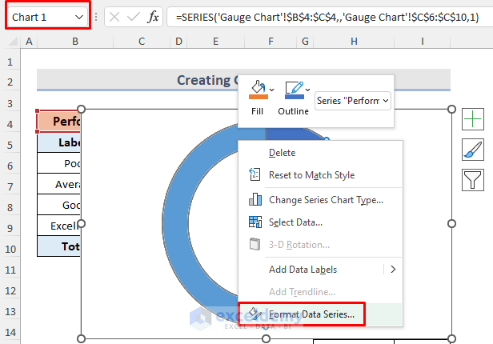The width and height of the screenshot is (493, 344).
Task: Open the Chart Styles paintbrush button
Action: click(472, 150)
